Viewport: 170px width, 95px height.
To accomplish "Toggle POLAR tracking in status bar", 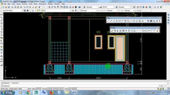I will [x=44, y=89].
